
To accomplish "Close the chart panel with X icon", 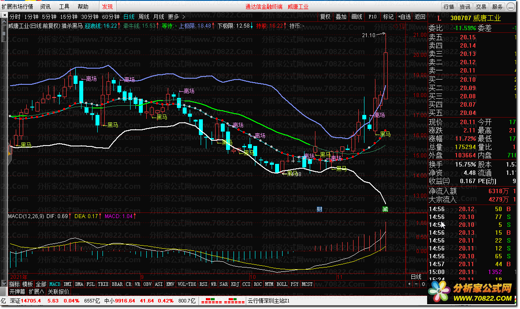I will click(x=4, y=15).
